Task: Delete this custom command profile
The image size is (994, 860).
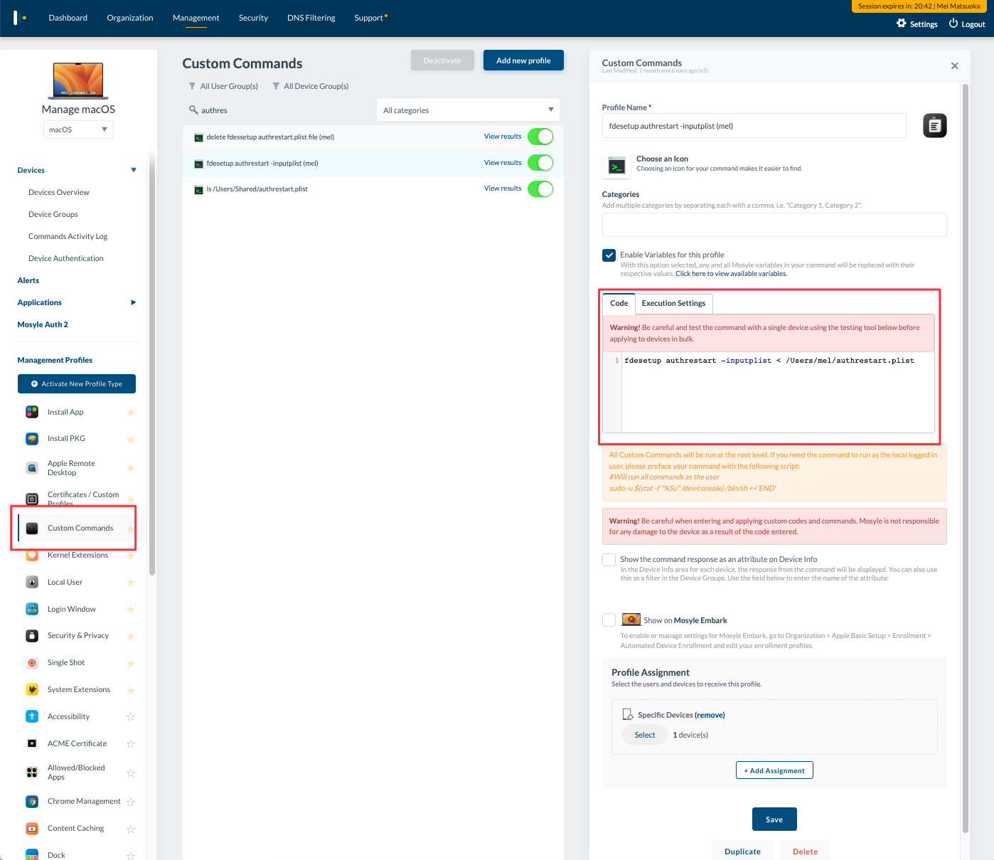Action: click(805, 851)
